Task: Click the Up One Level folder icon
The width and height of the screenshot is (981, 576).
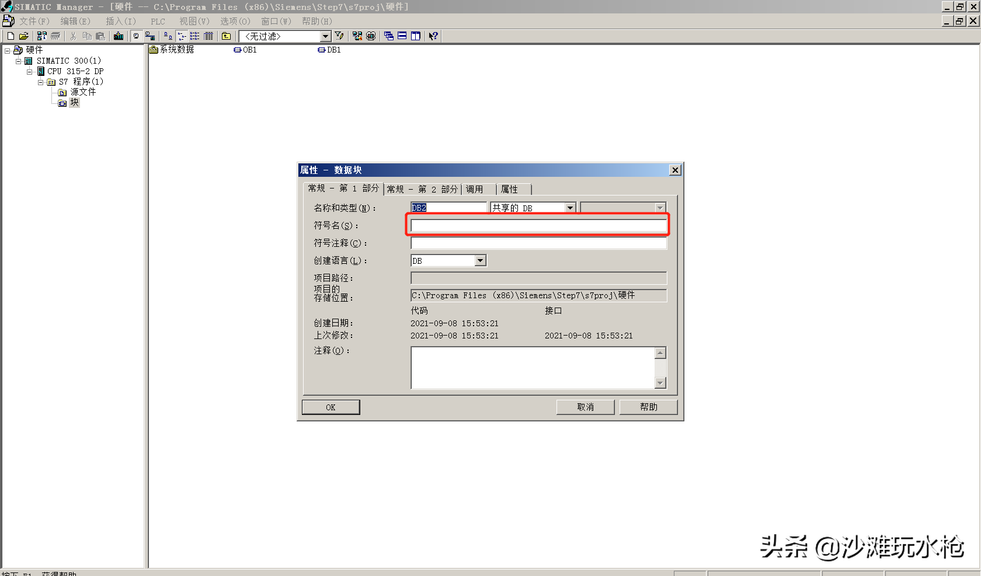Action: click(227, 36)
